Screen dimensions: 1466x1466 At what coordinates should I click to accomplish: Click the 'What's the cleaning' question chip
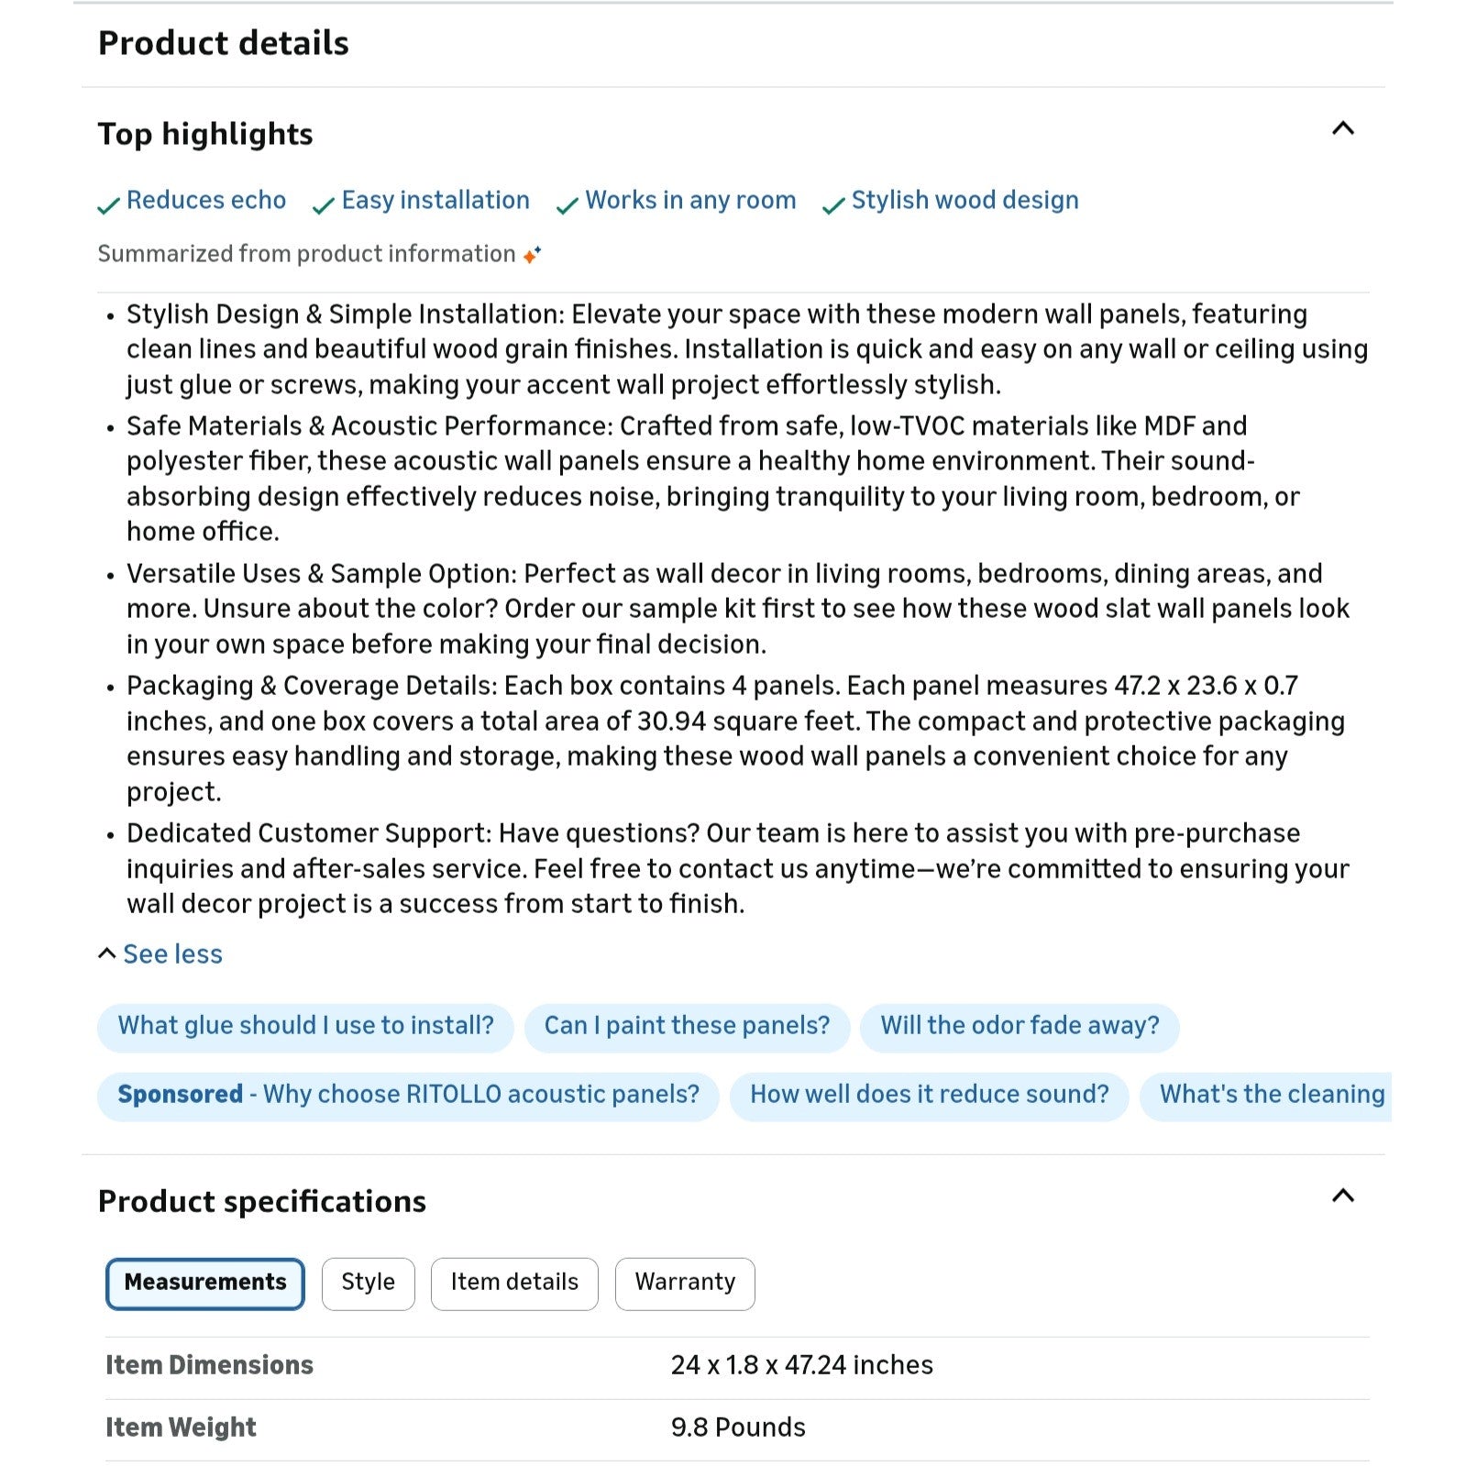coord(1270,1095)
